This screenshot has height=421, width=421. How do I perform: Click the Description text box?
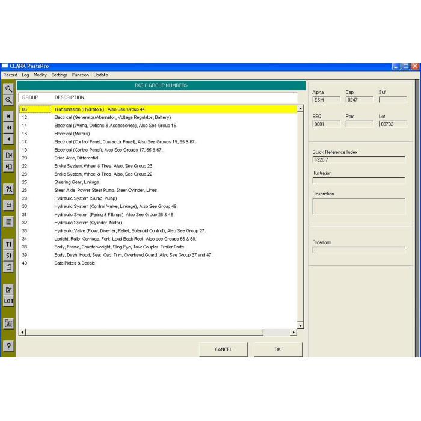[x=359, y=206]
